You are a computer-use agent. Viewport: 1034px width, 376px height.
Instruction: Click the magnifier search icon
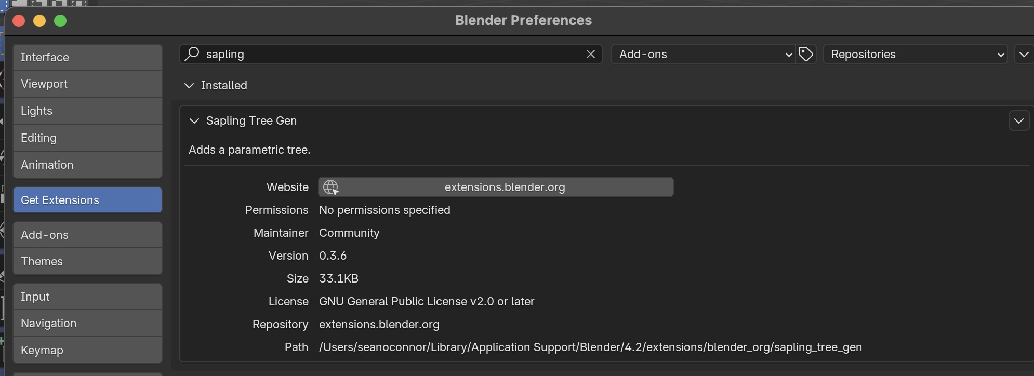coord(192,53)
